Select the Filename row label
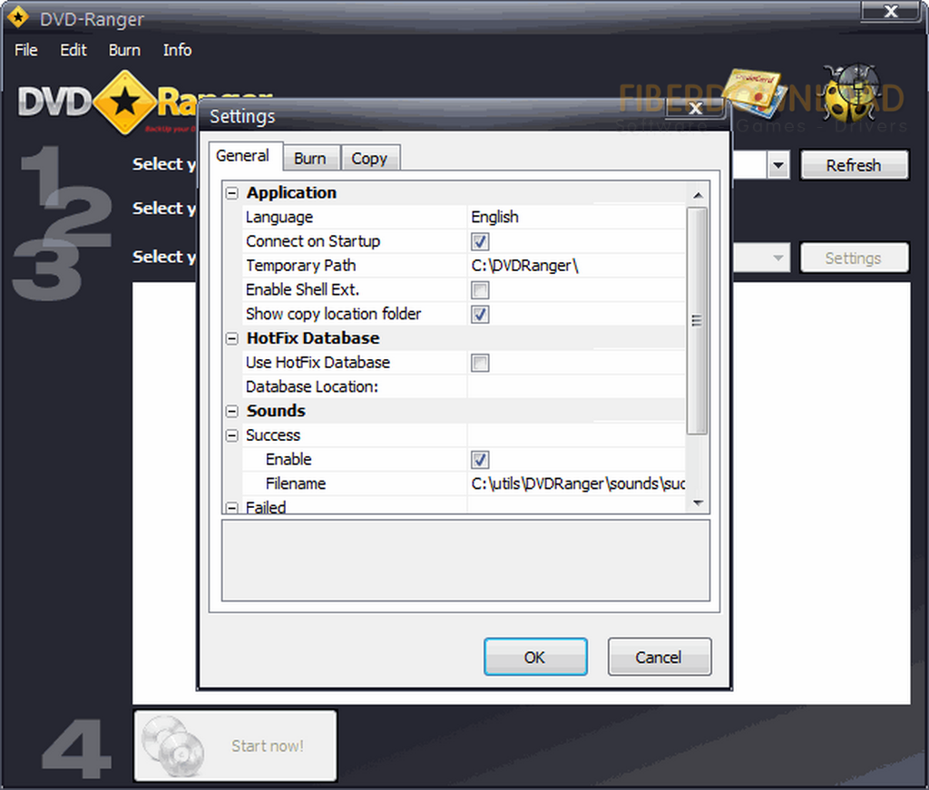Viewport: 929px width, 790px height. pyautogui.click(x=296, y=483)
